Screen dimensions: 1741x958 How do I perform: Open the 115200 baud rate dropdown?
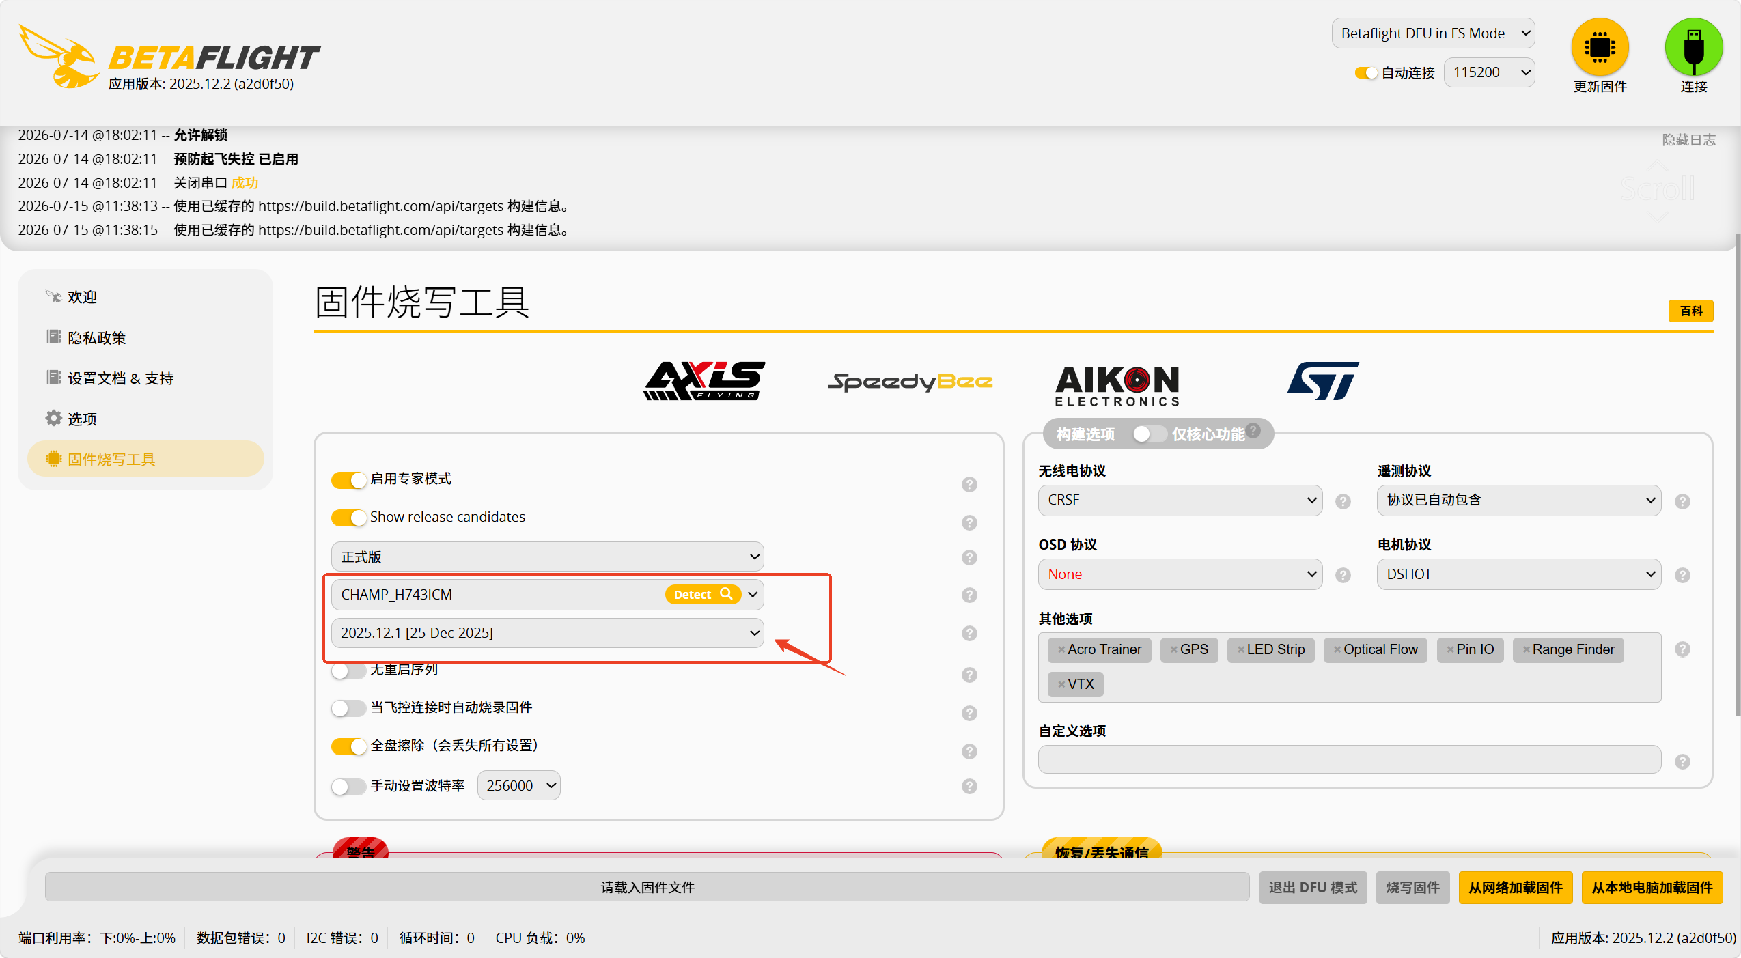(1489, 72)
